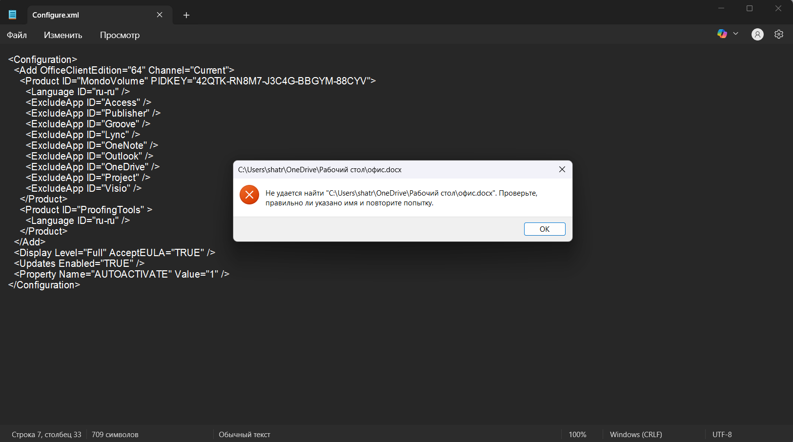
Task: Click the ExcludeApp ID="Groove" line
Action: point(88,124)
